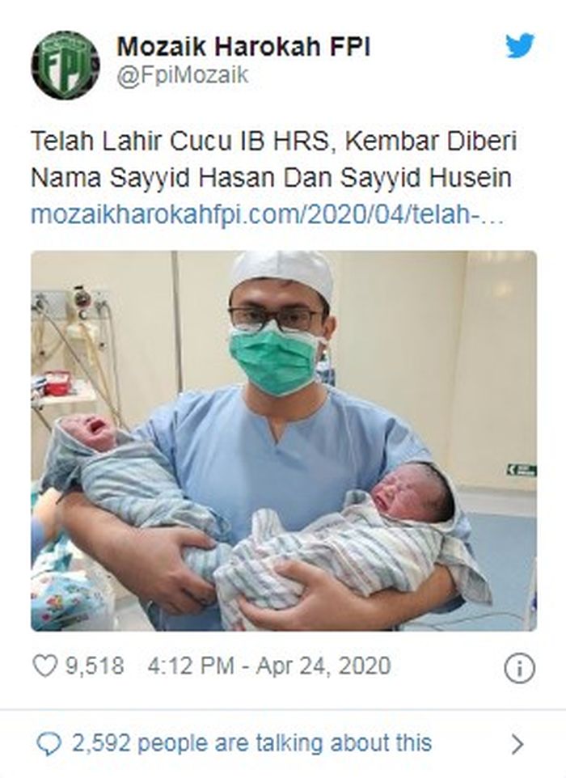Screen dimensions: 566x778
Task: Click the green FPI profile avatar
Action: tap(65, 65)
